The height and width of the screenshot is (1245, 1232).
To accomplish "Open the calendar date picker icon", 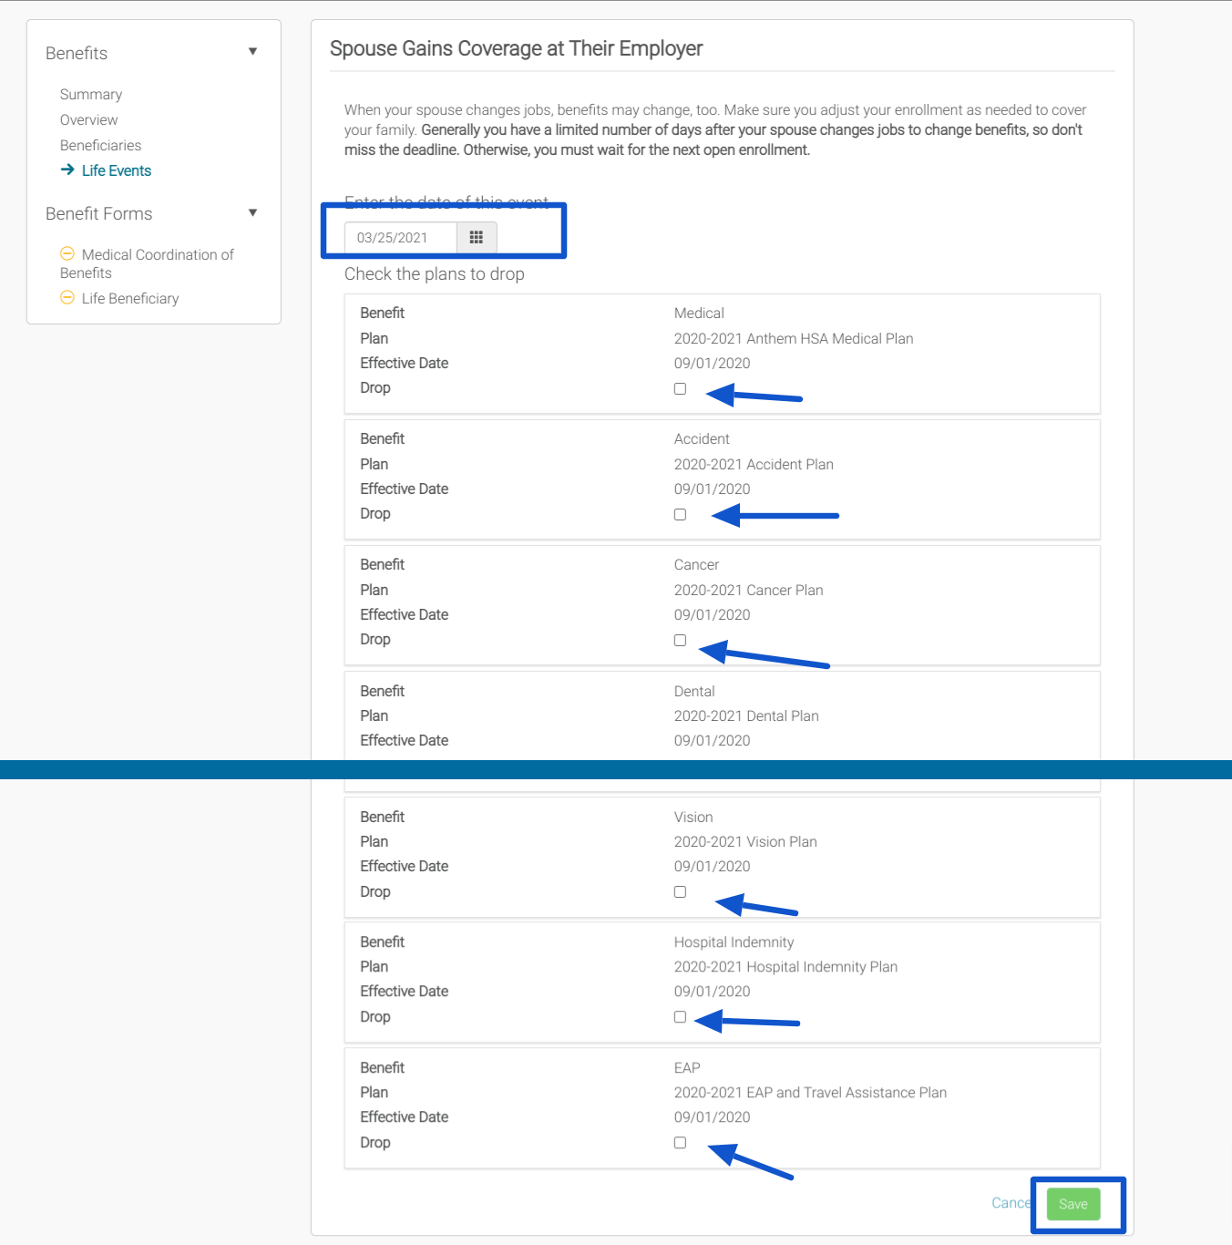I will 476,238.
